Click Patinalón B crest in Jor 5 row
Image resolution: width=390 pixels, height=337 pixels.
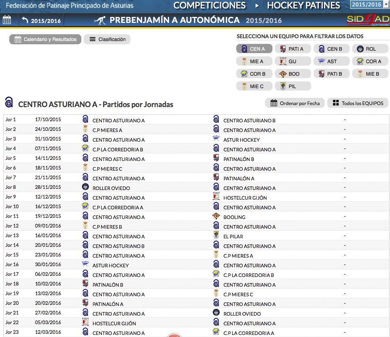(216, 157)
